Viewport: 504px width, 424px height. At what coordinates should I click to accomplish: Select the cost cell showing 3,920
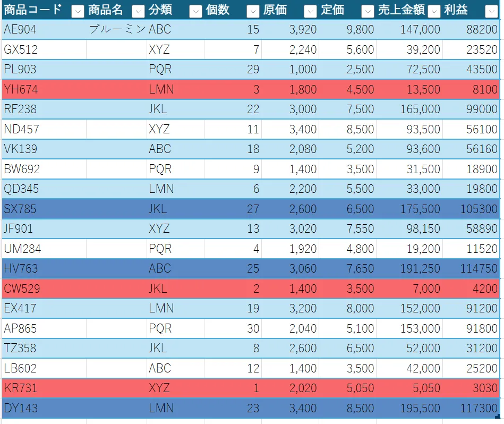coord(291,30)
